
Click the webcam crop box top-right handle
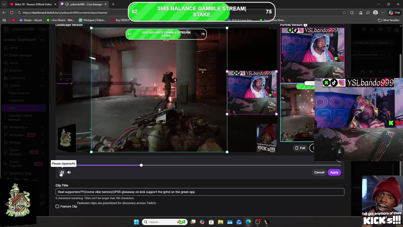(276, 72)
